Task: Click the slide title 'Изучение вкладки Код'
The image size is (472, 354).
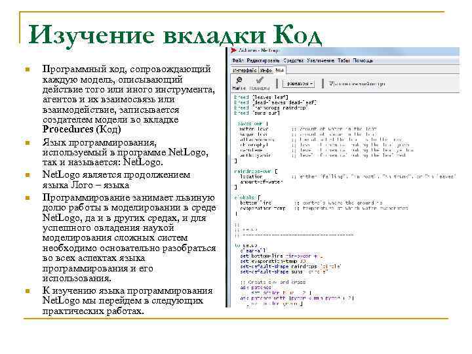Action: pos(175,35)
